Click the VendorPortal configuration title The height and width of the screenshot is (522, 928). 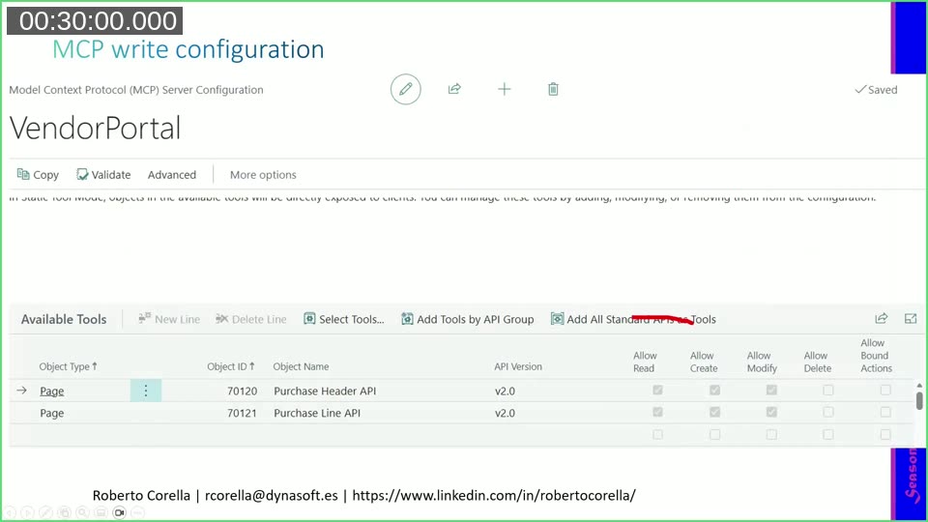[95, 128]
